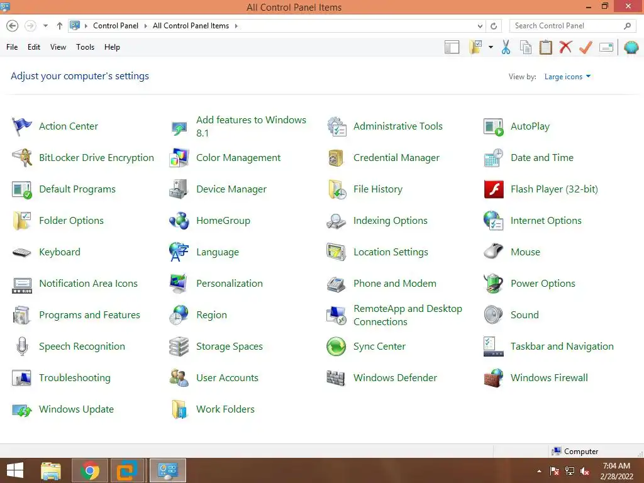Screen dimensions: 644x483
Task: Open the Indexing Options link
Action: 390,221
